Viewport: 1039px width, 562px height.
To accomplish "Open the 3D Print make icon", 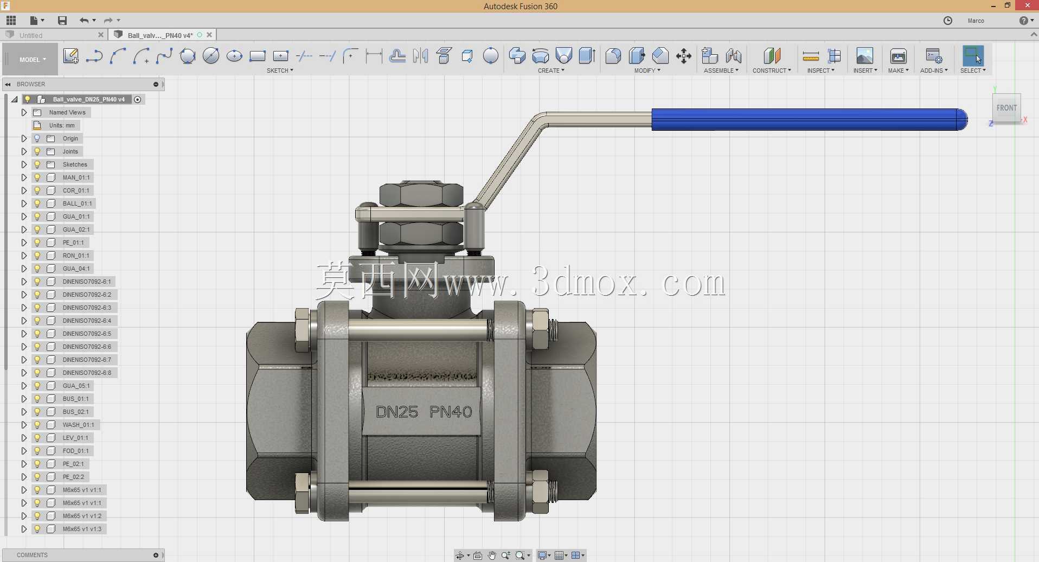I will click(899, 56).
